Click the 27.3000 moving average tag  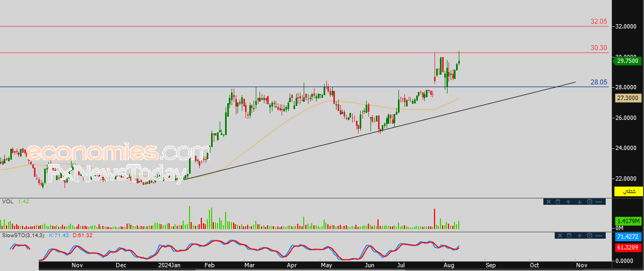click(x=627, y=98)
